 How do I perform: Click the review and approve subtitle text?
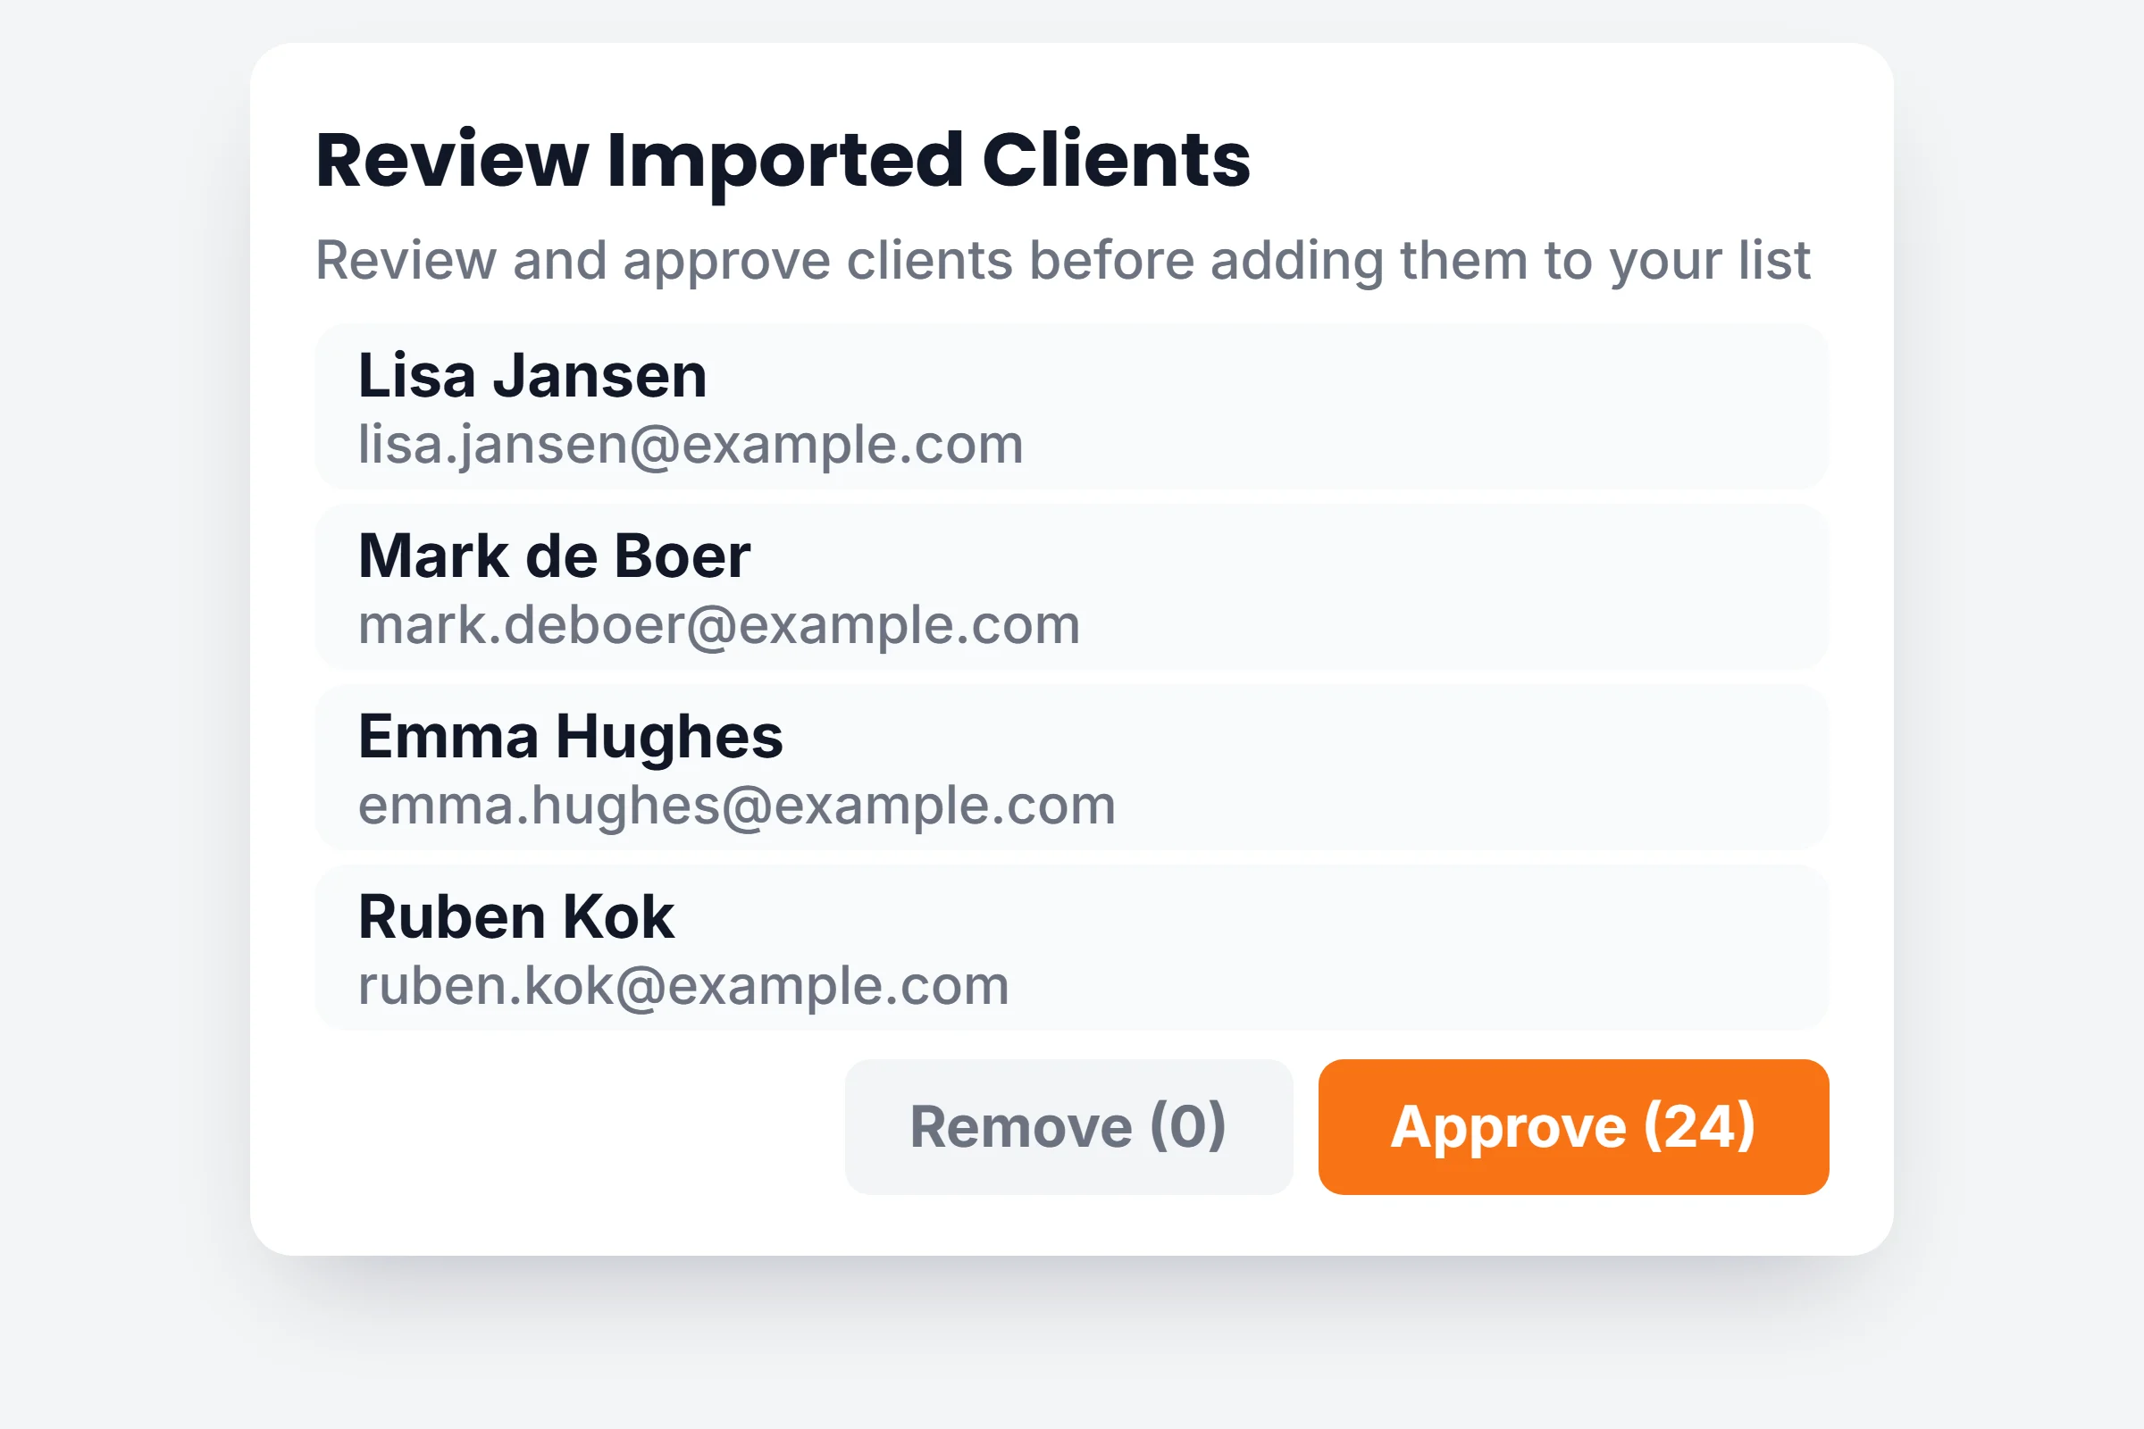tap(1063, 261)
